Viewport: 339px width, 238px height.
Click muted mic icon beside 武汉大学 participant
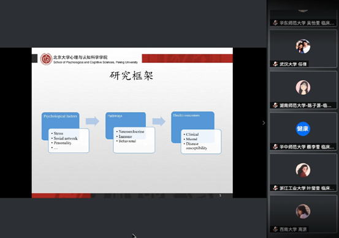[x=275, y=64]
